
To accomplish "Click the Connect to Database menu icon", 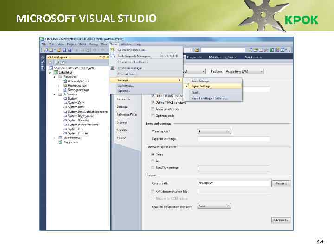I will coord(112,50).
